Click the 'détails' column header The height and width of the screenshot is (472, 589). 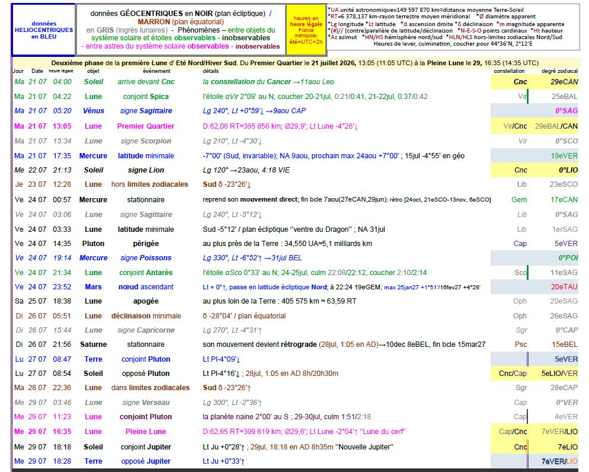(x=210, y=71)
